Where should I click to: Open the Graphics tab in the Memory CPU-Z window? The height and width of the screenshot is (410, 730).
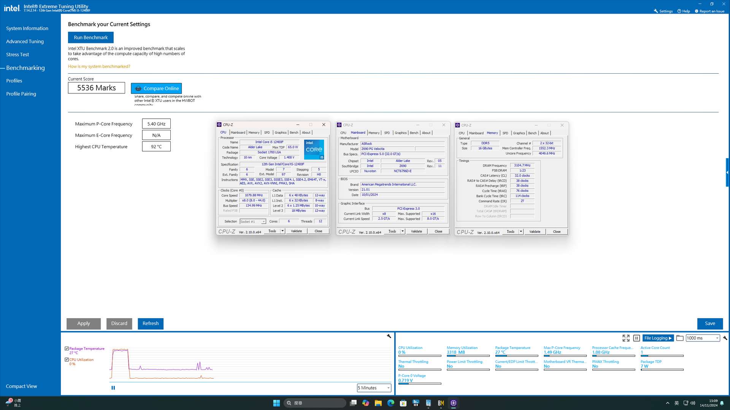tap(519, 133)
